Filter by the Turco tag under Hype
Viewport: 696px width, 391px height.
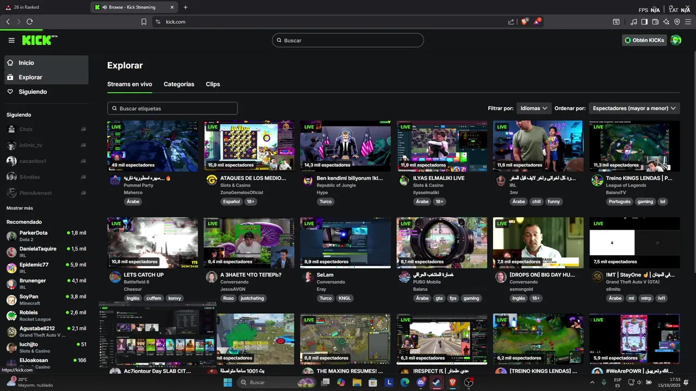point(325,201)
